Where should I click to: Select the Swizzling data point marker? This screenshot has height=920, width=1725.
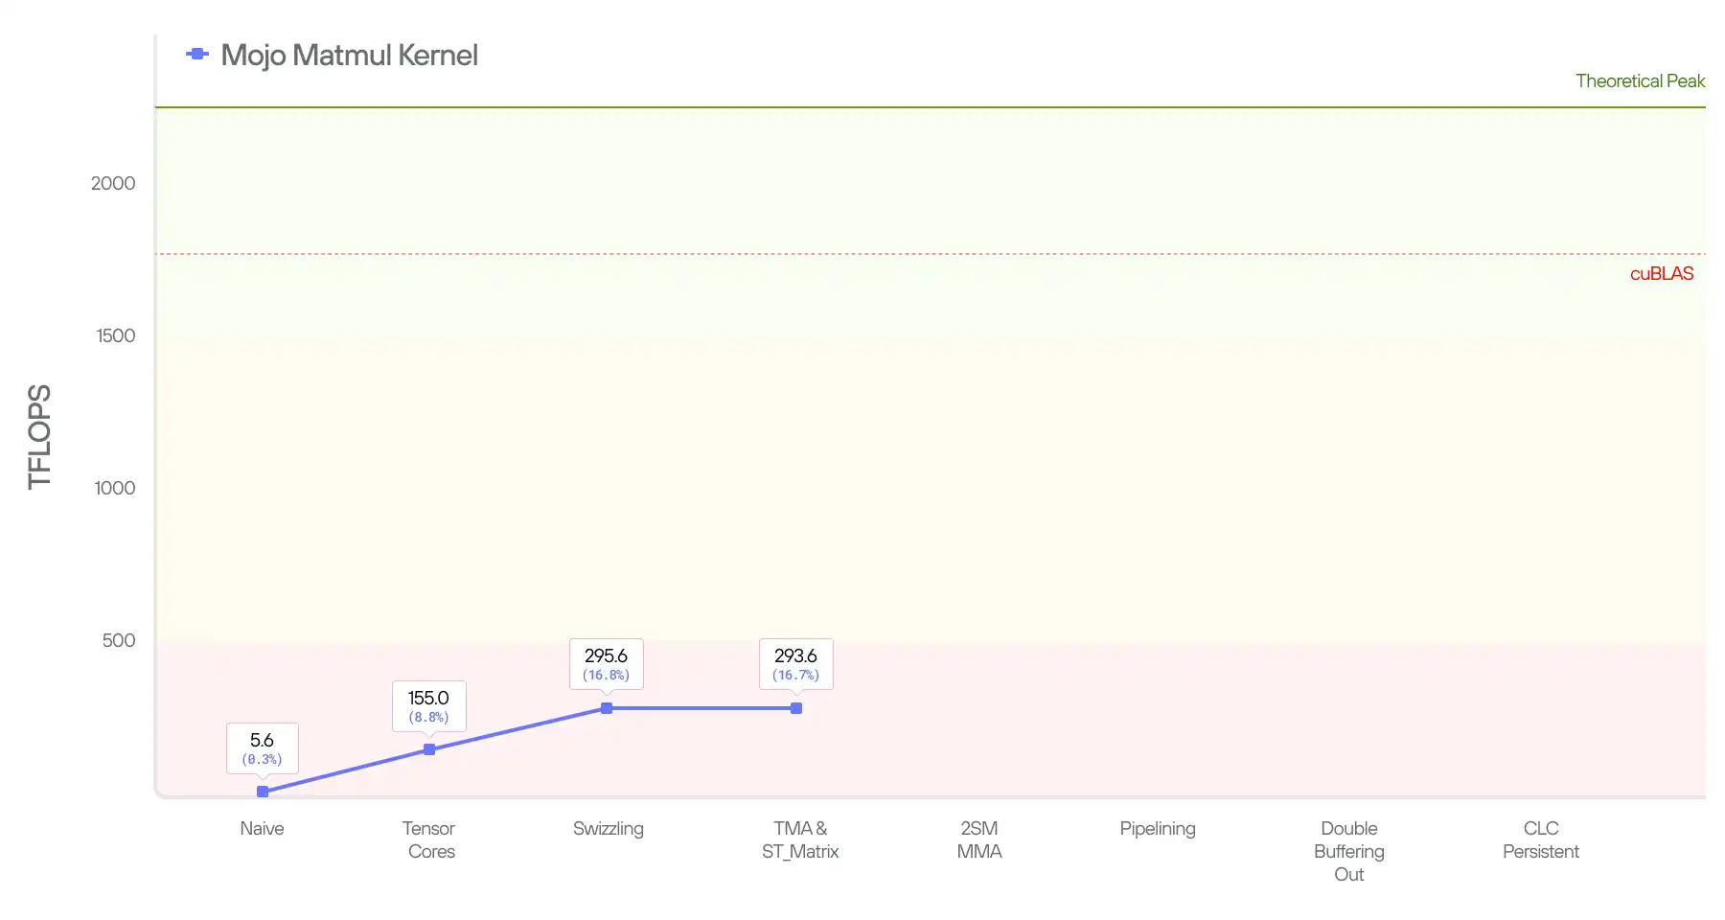(607, 708)
